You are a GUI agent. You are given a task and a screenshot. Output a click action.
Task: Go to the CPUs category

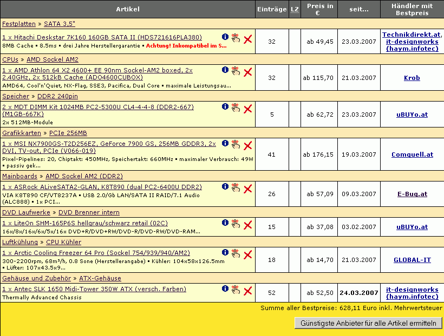coord(10,59)
